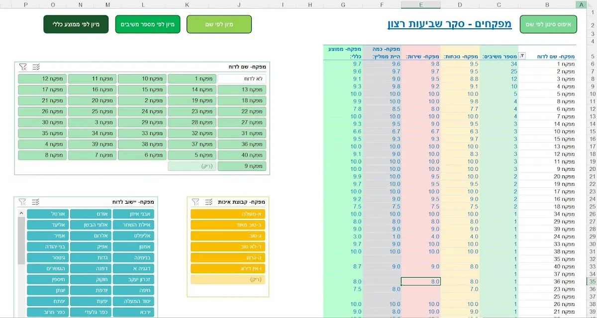
Task: Clear filter in the מפקח- יישוב לדוח slicer
Action: coord(23,202)
